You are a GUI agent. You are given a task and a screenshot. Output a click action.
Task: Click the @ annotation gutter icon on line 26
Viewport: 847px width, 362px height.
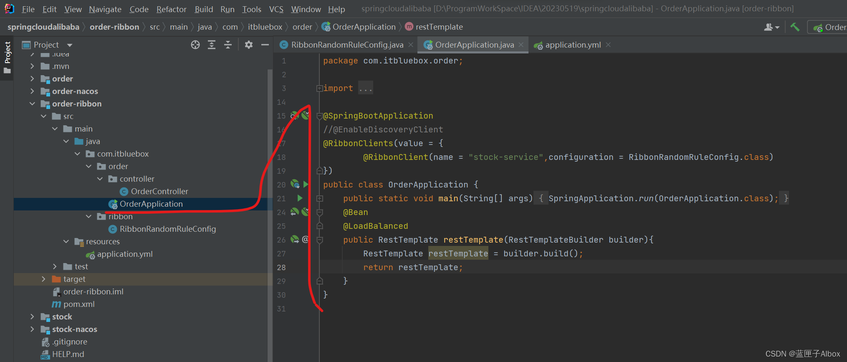click(x=305, y=239)
